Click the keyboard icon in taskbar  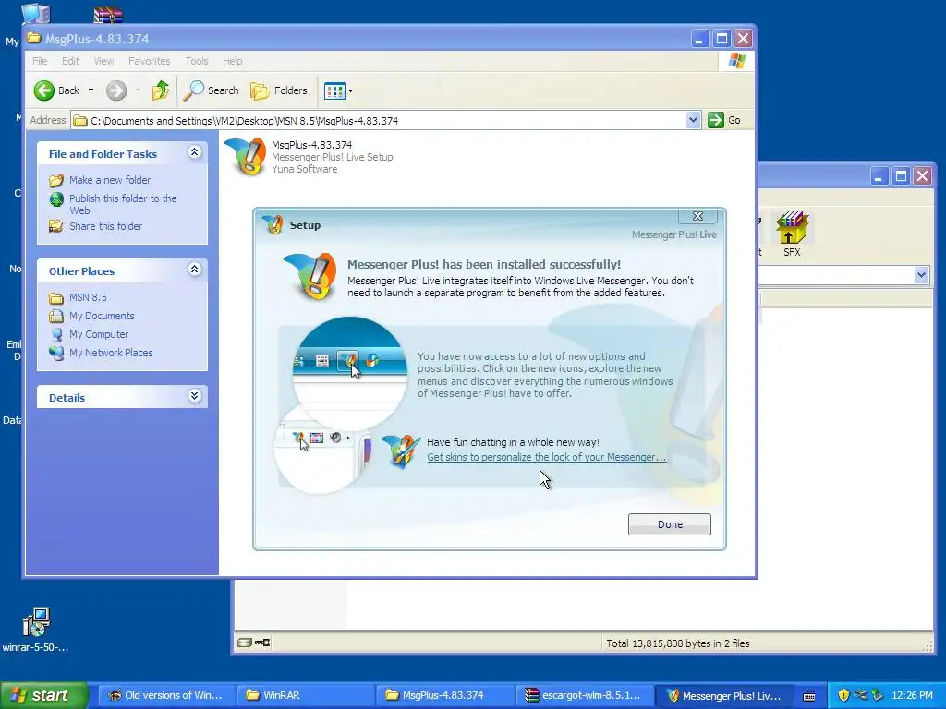809,696
